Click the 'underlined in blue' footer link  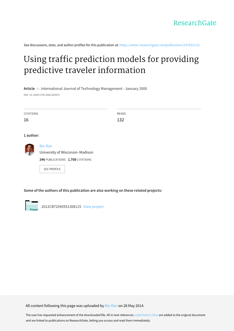[x=146, y=315]
